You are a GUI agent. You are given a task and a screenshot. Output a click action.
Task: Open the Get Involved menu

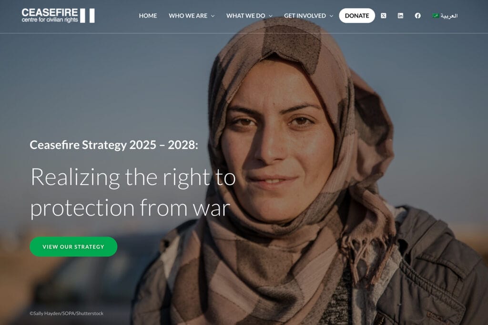pyautogui.click(x=305, y=16)
